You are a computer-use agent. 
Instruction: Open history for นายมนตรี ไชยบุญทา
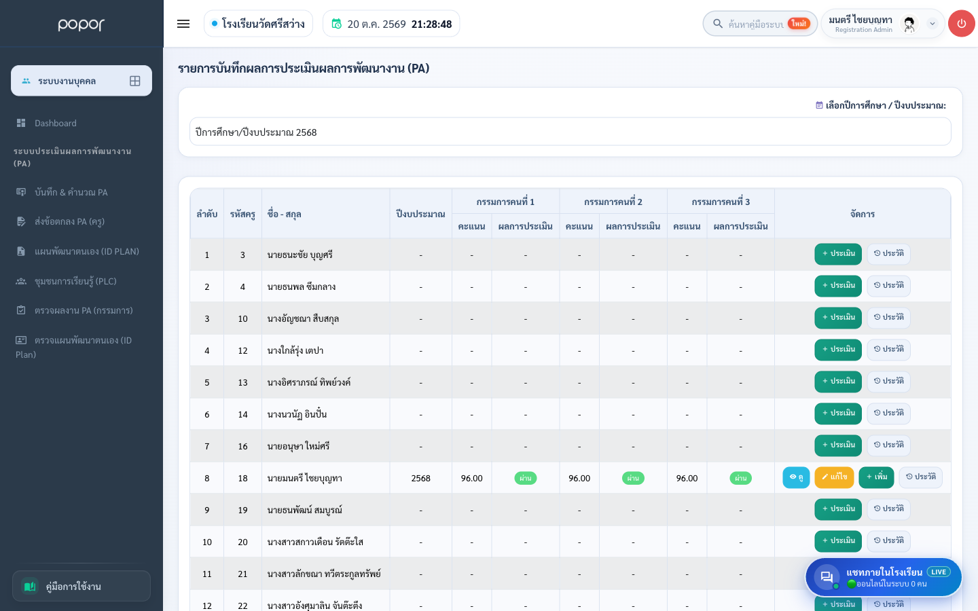coord(920,477)
